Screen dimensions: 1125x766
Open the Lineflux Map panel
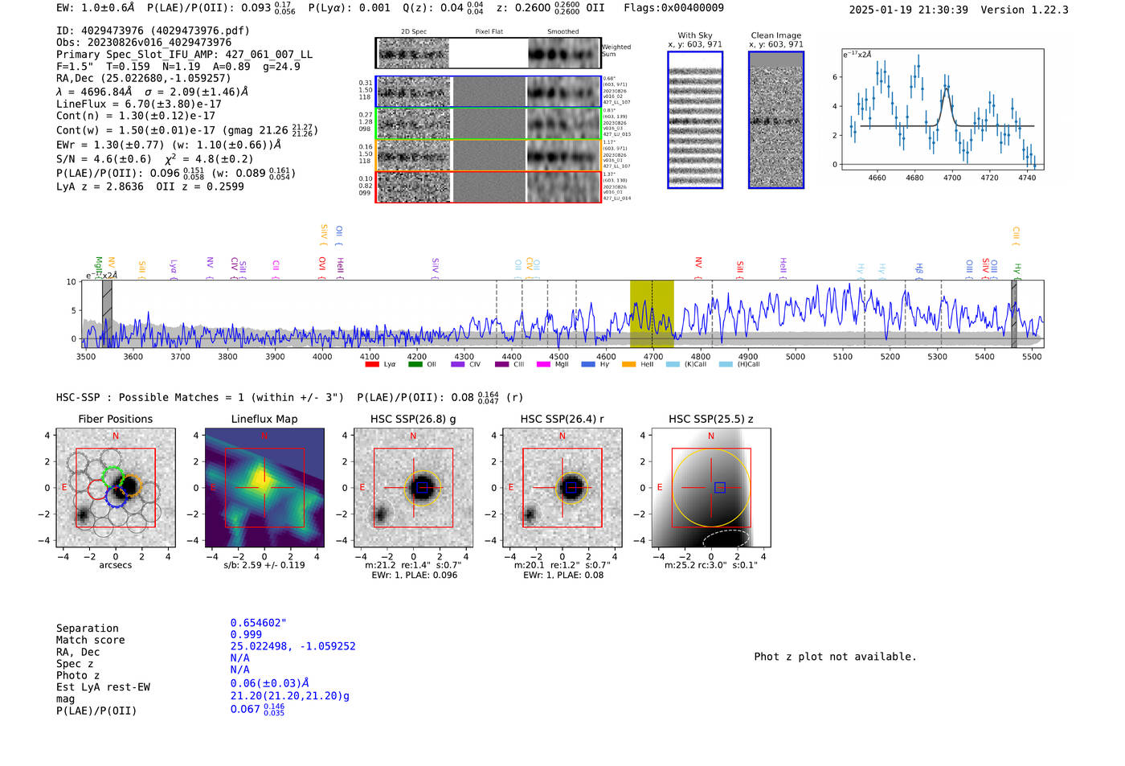click(264, 488)
